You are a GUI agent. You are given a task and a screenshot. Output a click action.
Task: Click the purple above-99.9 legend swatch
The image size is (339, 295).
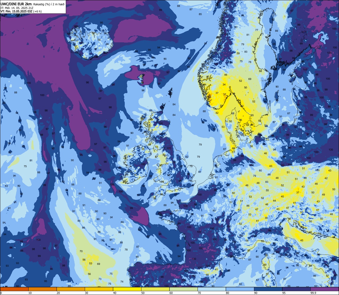click(x=324, y=289)
